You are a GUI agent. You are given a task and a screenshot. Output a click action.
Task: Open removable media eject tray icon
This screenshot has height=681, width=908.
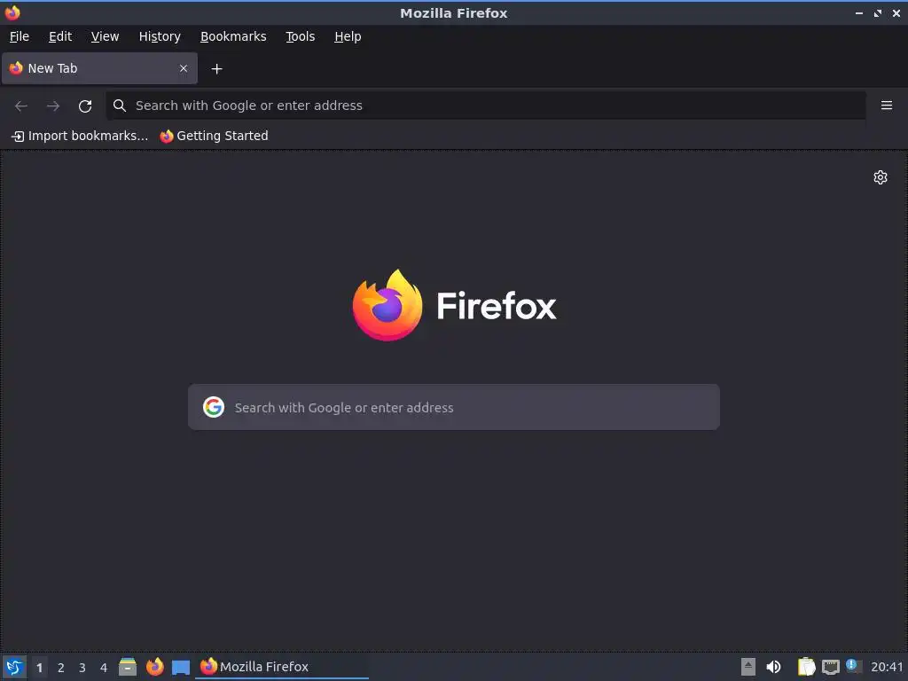(x=748, y=667)
